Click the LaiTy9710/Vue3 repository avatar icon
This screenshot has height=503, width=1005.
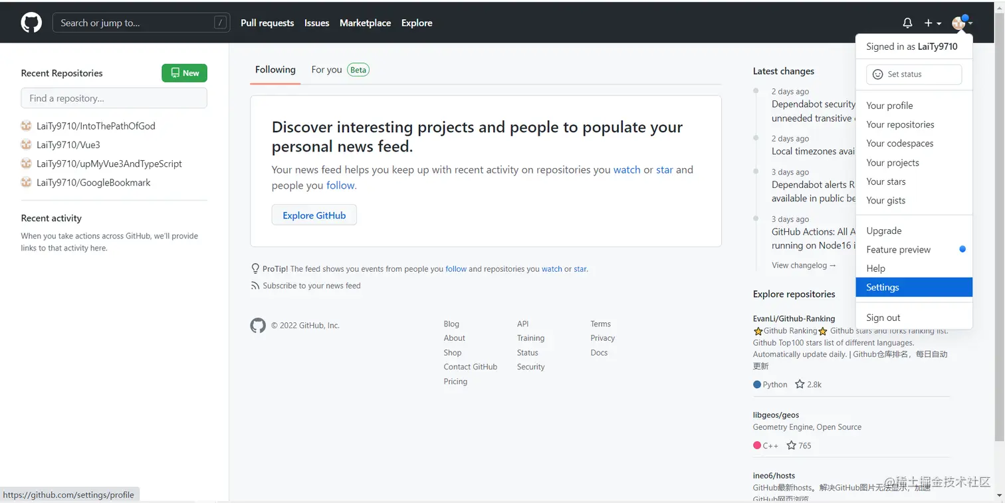(x=27, y=145)
